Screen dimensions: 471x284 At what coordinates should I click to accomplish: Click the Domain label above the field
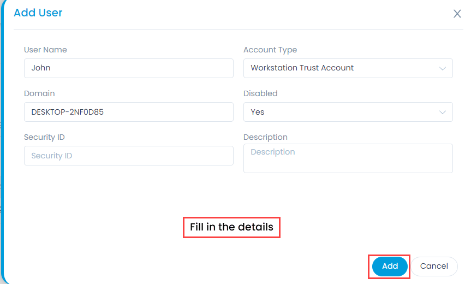click(x=39, y=93)
